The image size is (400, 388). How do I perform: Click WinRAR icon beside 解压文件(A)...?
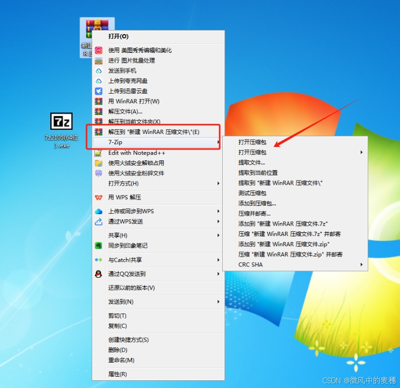pyautogui.click(x=99, y=112)
